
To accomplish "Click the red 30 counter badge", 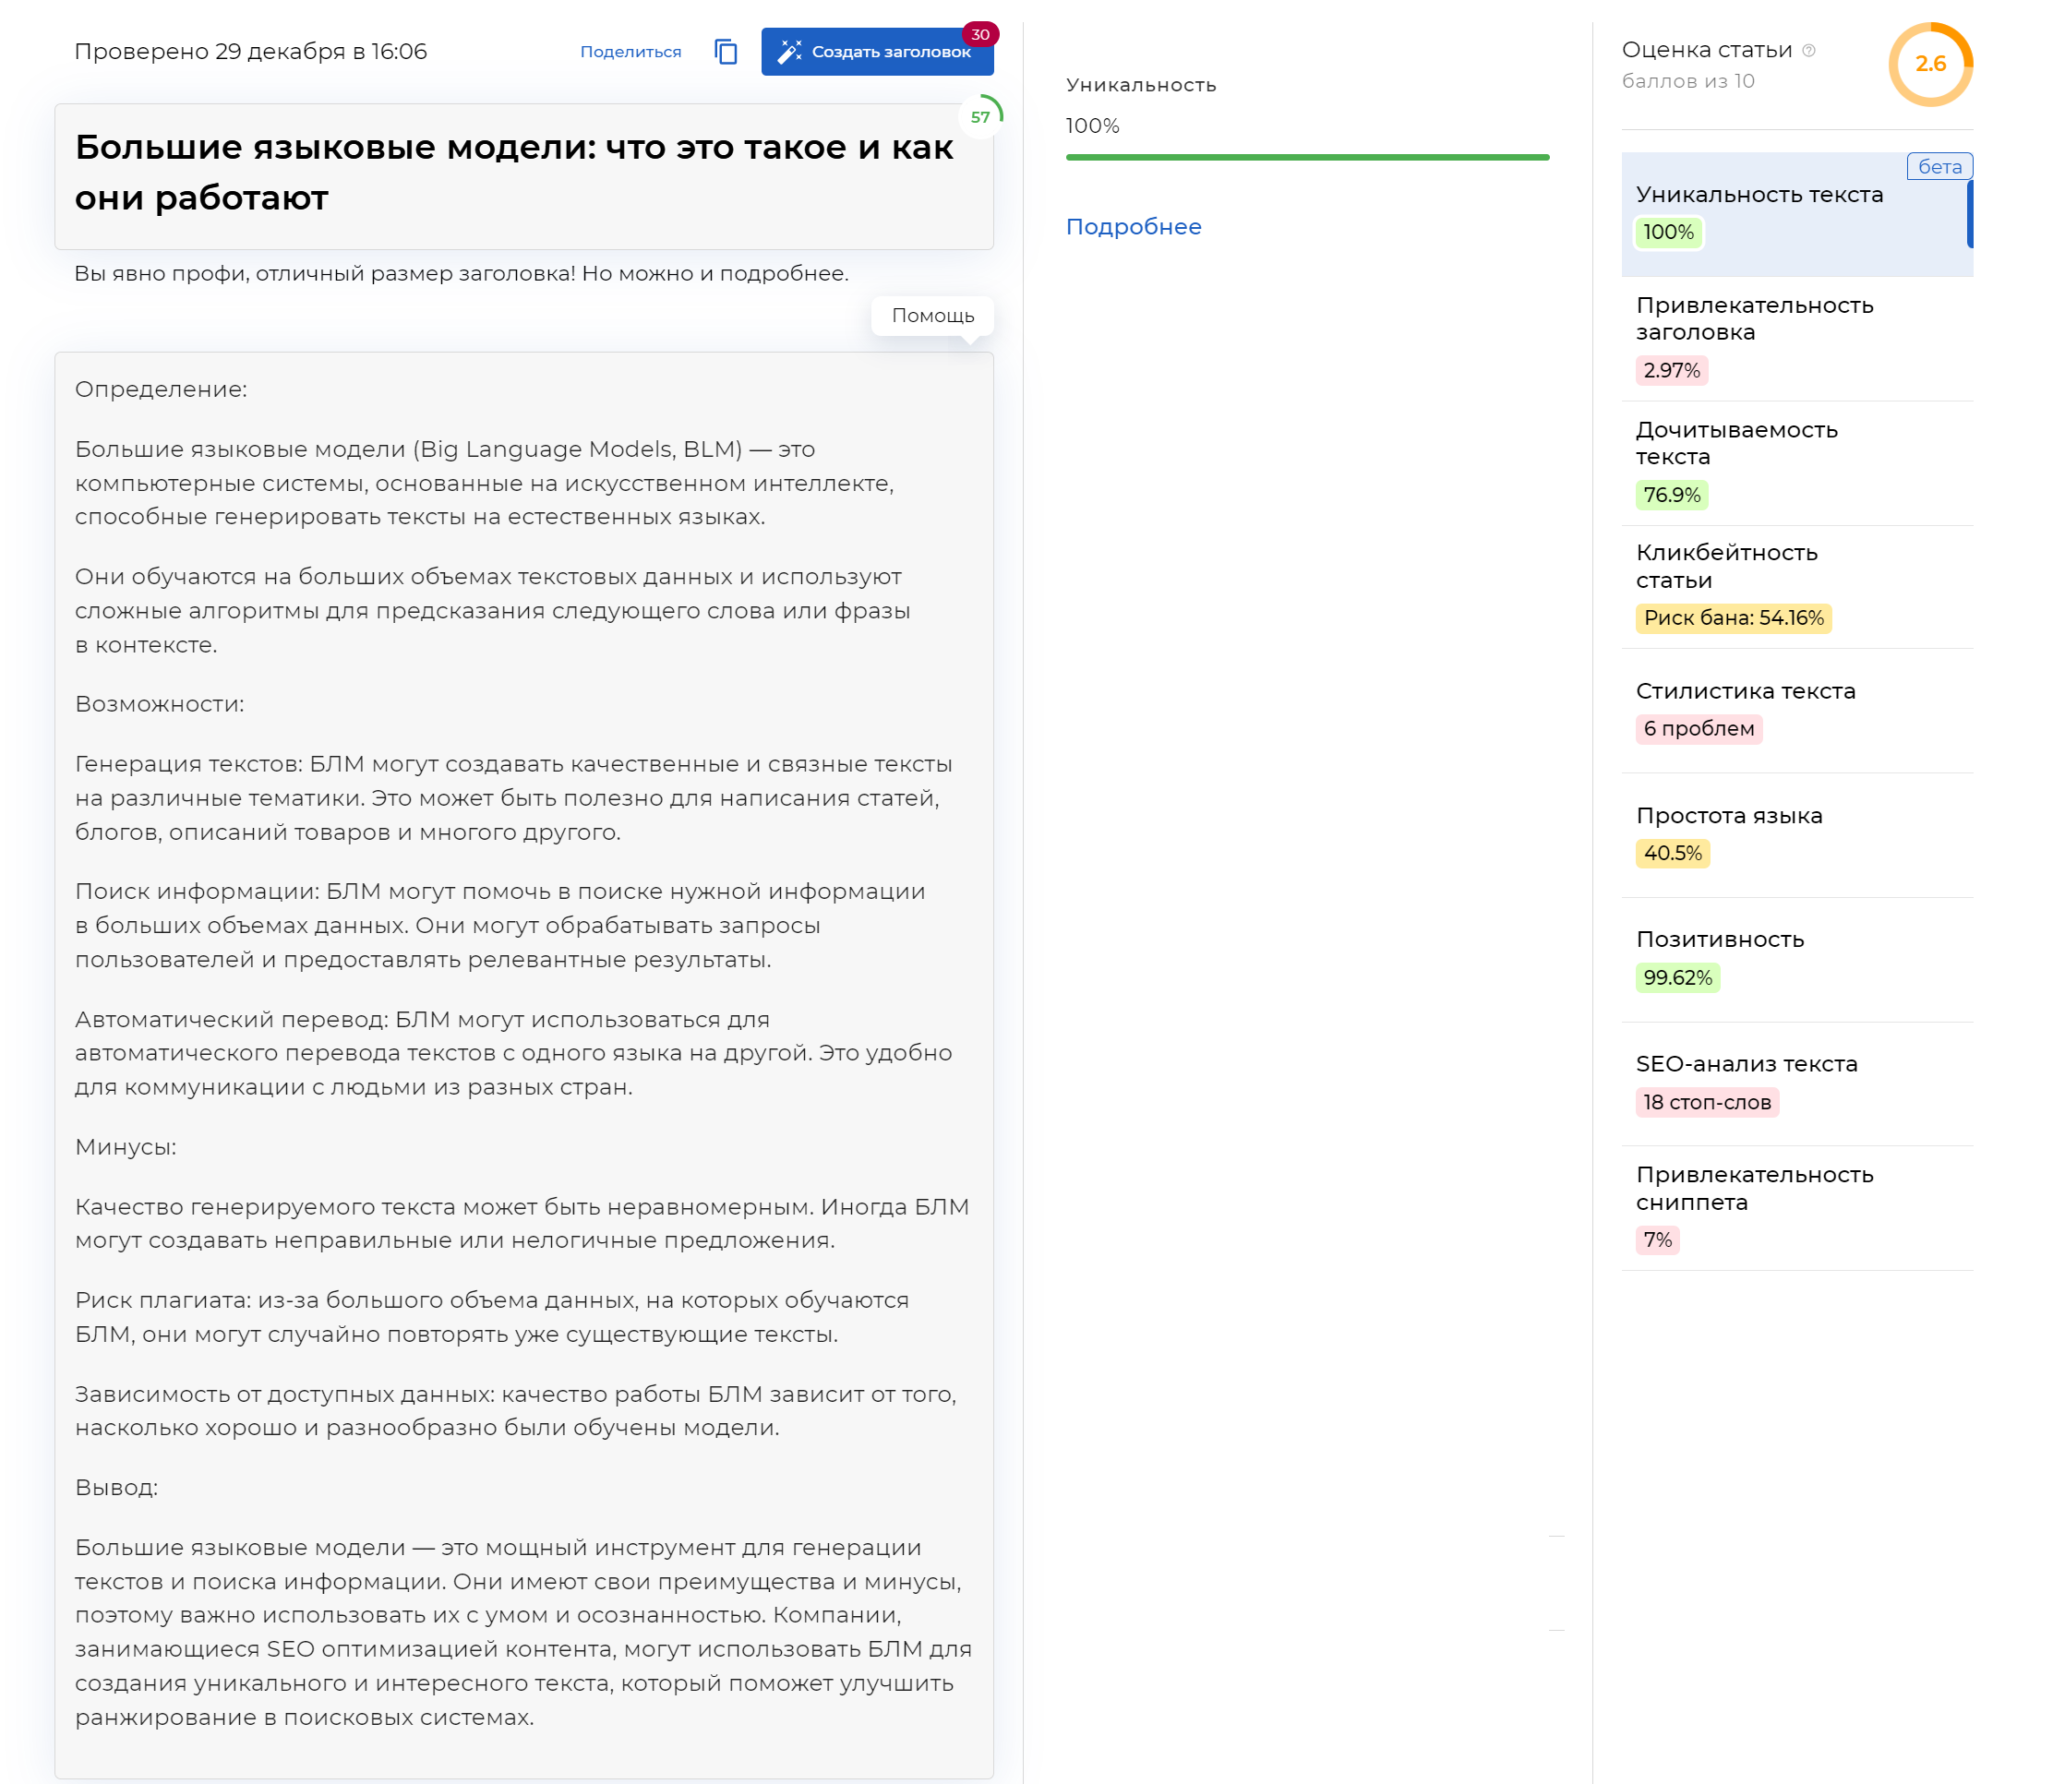I will pyautogui.click(x=979, y=35).
